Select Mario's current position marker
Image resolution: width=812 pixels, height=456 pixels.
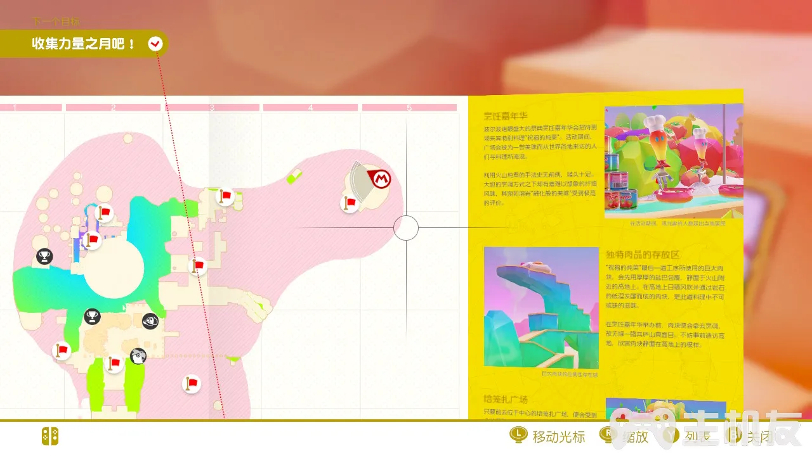click(381, 179)
